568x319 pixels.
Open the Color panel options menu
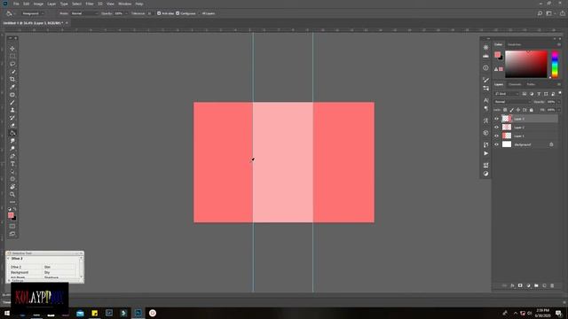point(559,44)
